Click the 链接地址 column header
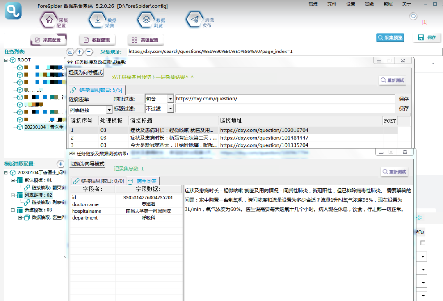443x301 pixels. pos(300,121)
